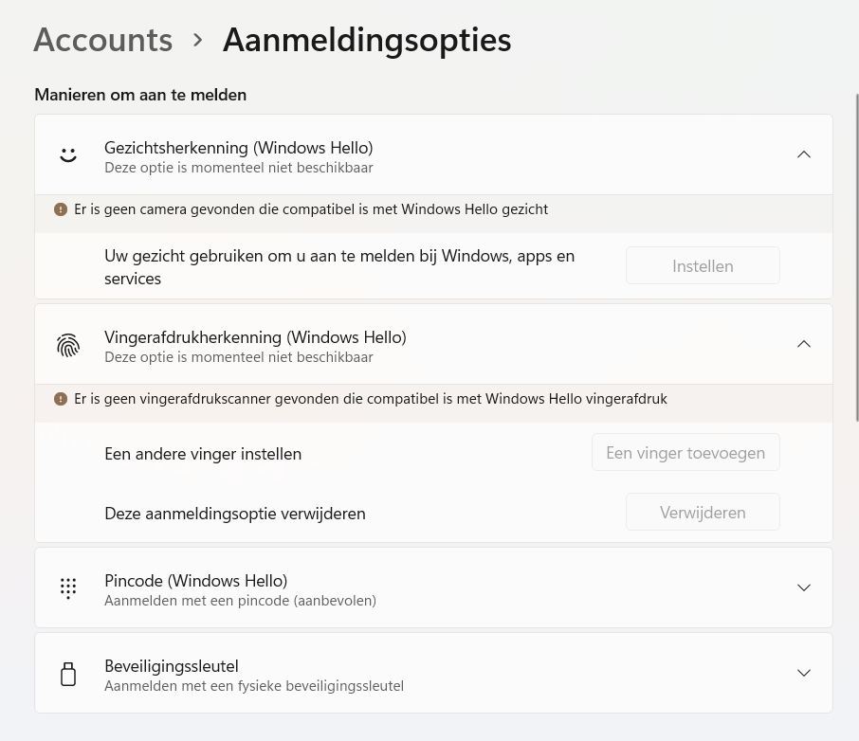Click the Vingerafdrukherkenning (Windows Hello) title
This screenshot has width=859, height=741.
[x=255, y=337]
